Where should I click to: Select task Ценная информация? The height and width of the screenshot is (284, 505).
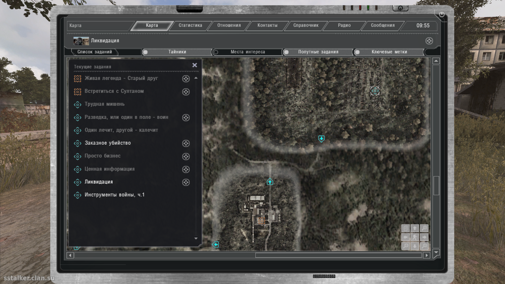coord(109,169)
